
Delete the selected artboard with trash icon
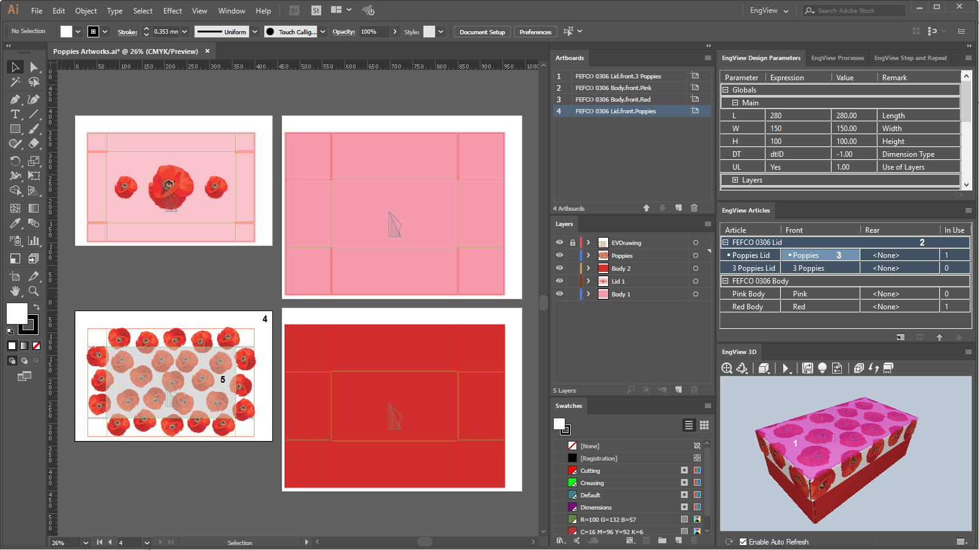pos(694,208)
